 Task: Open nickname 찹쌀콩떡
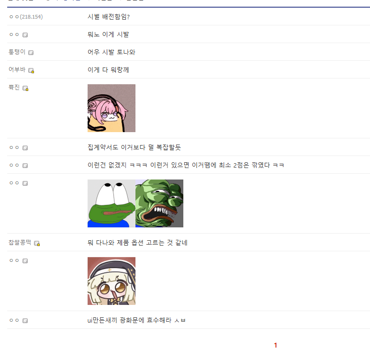click(20, 242)
